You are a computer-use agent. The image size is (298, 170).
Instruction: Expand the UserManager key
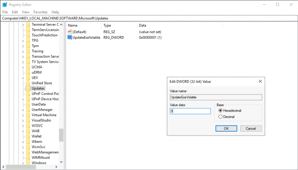pyautogui.click(x=23, y=110)
